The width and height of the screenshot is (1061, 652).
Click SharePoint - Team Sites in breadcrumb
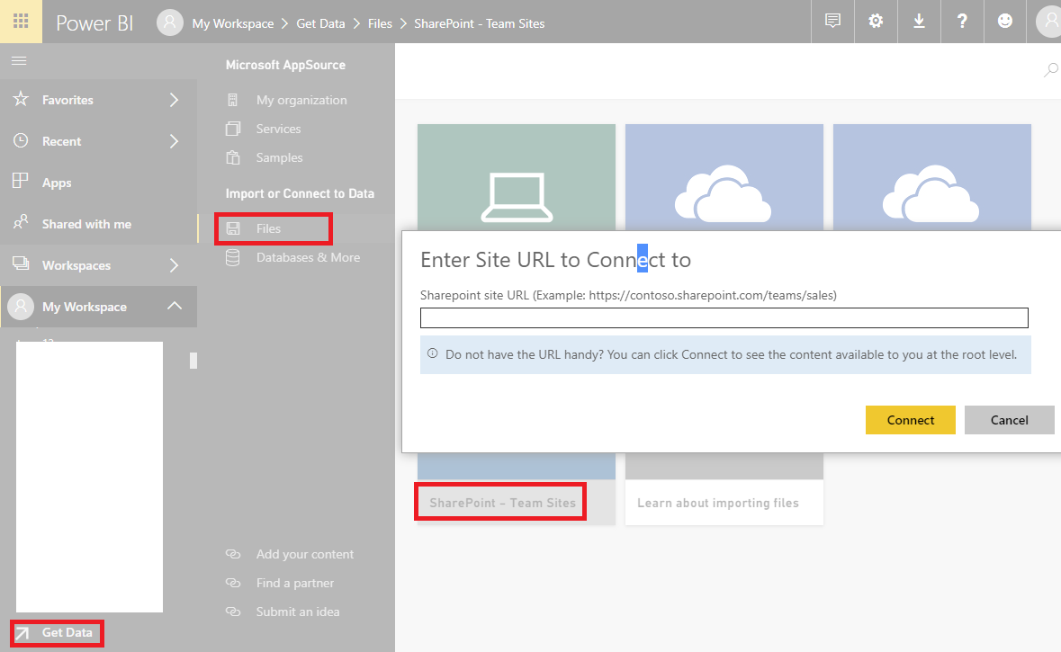pyautogui.click(x=479, y=23)
